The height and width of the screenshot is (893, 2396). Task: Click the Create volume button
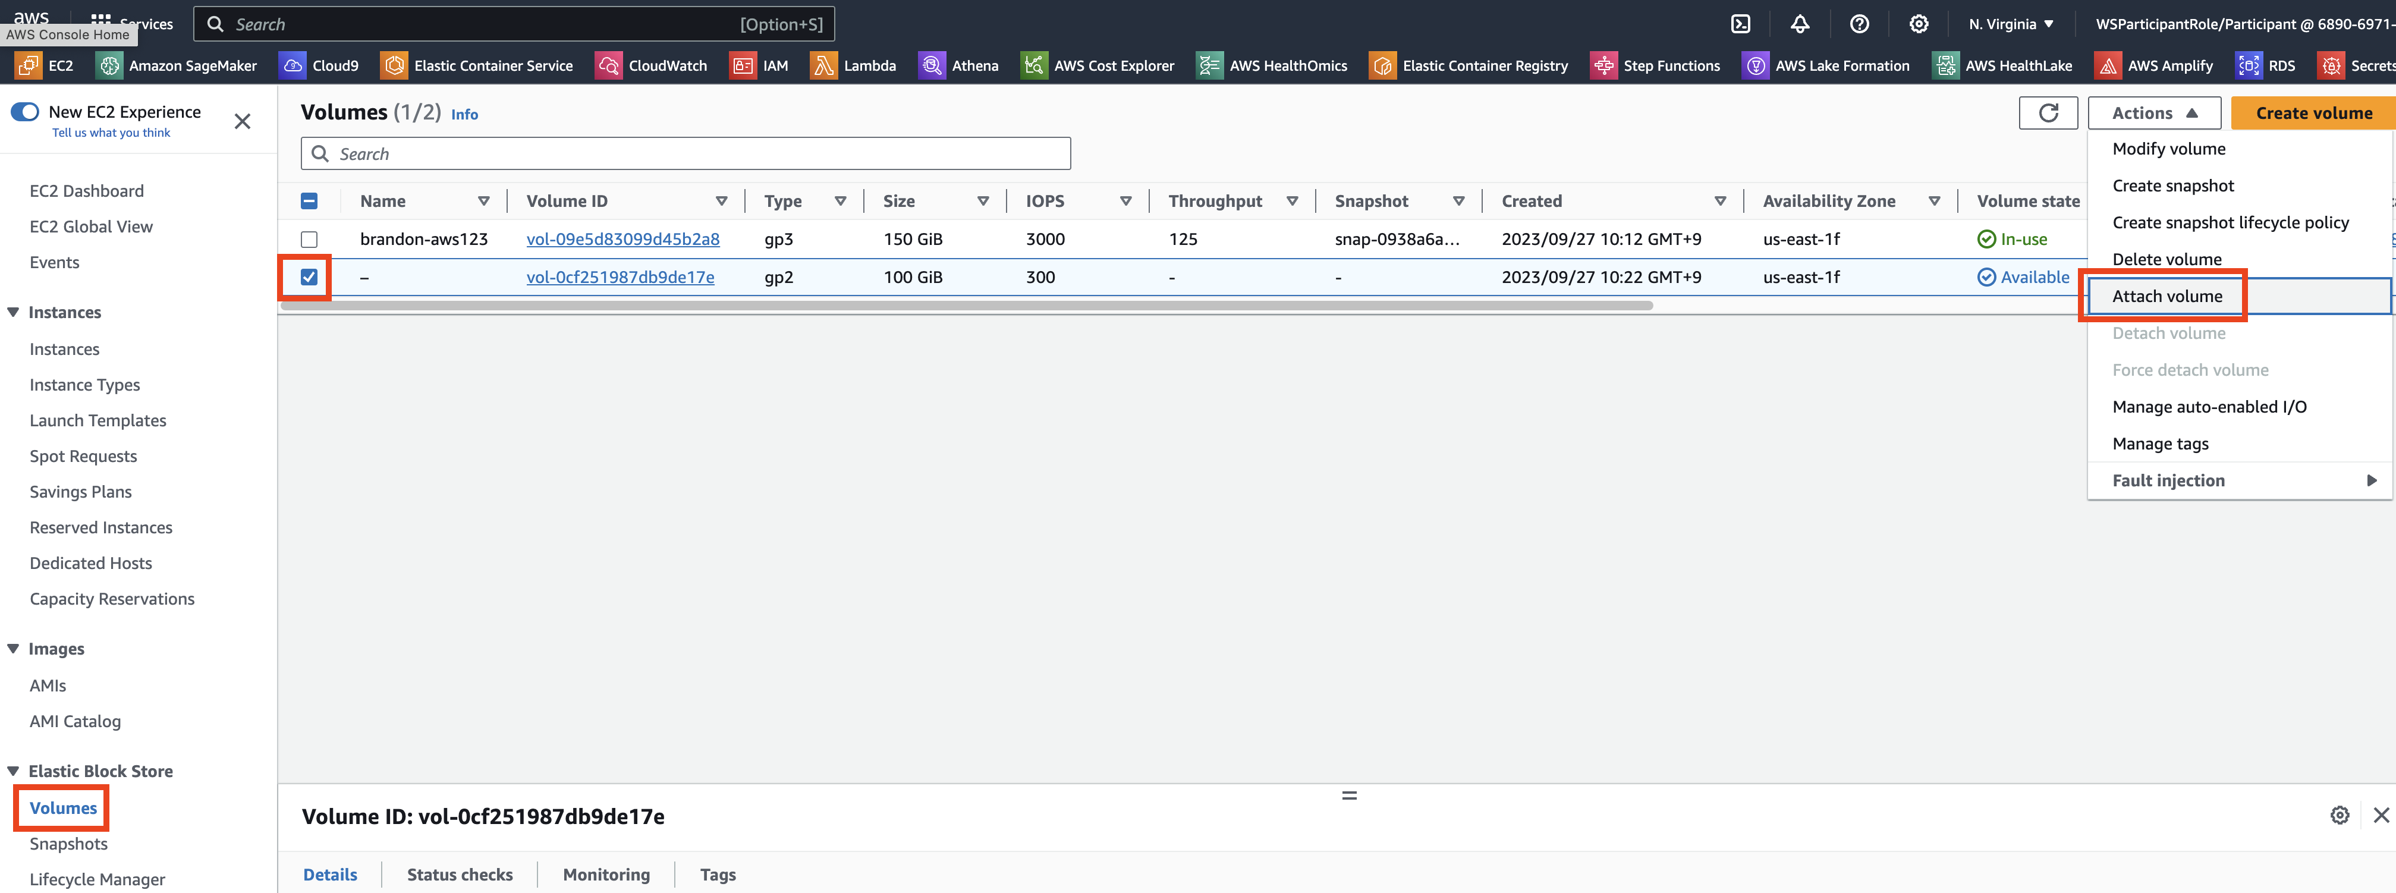pos(2313,112)
